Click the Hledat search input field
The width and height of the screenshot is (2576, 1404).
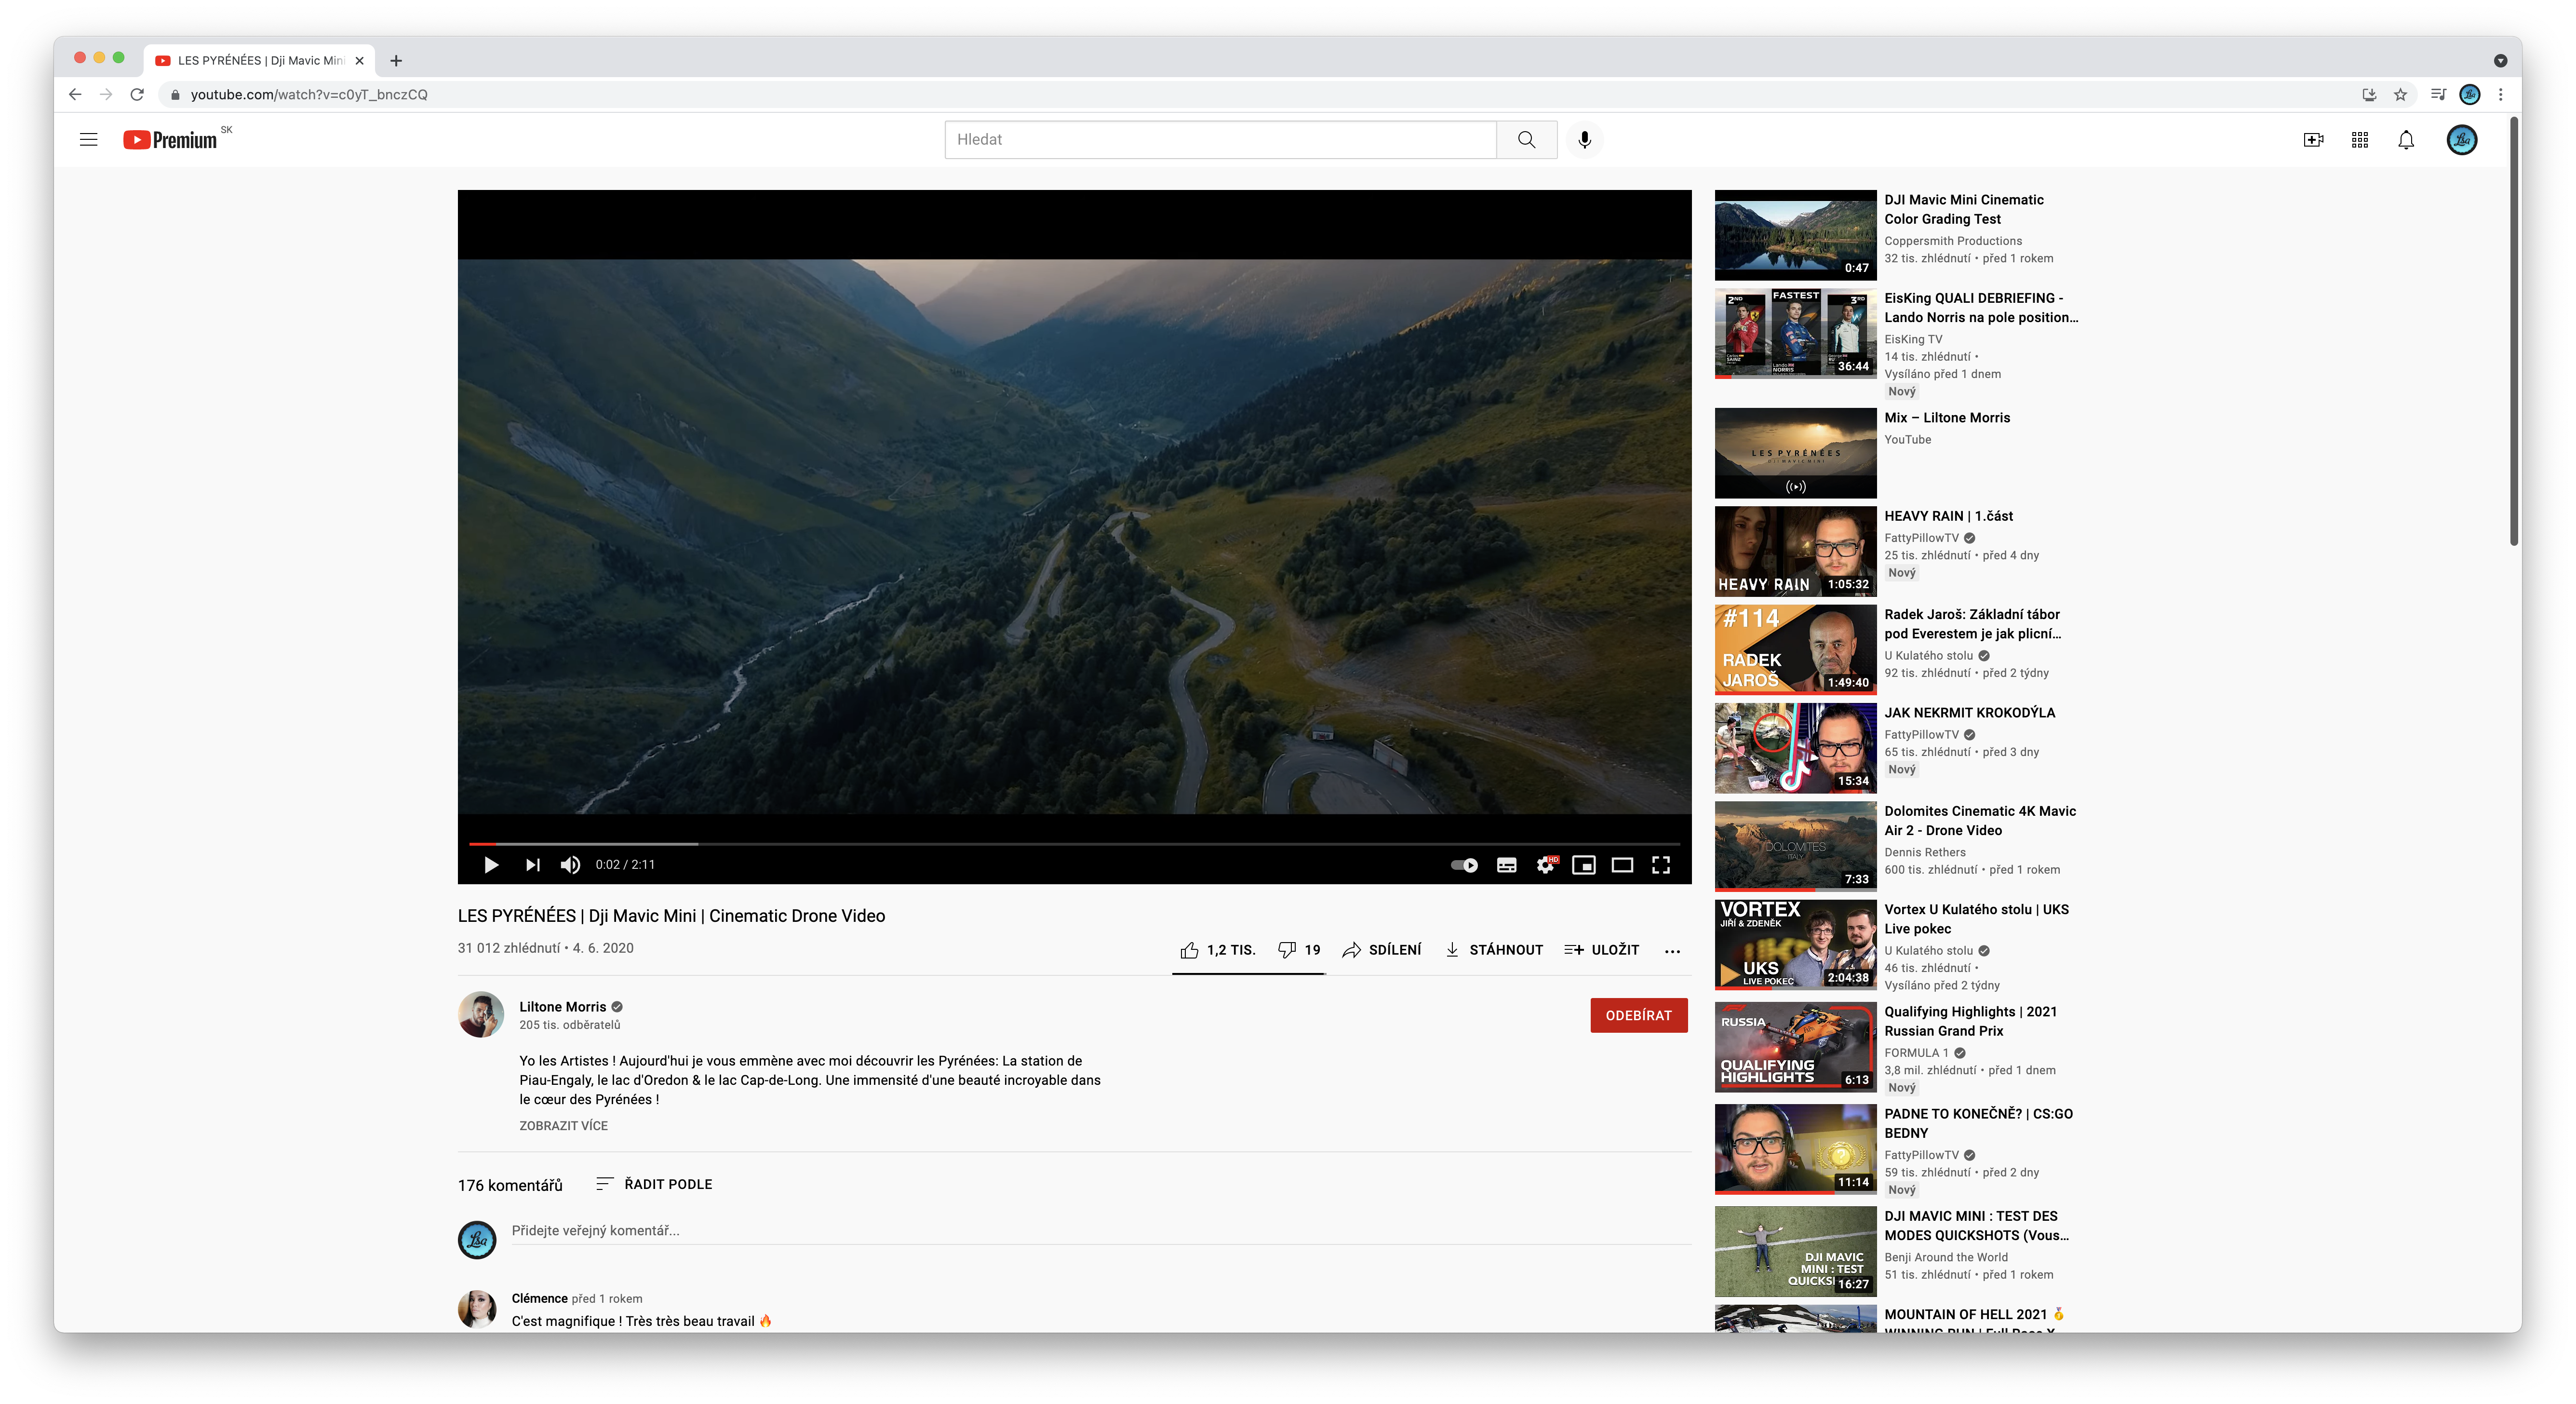[x=1220, y=140]
